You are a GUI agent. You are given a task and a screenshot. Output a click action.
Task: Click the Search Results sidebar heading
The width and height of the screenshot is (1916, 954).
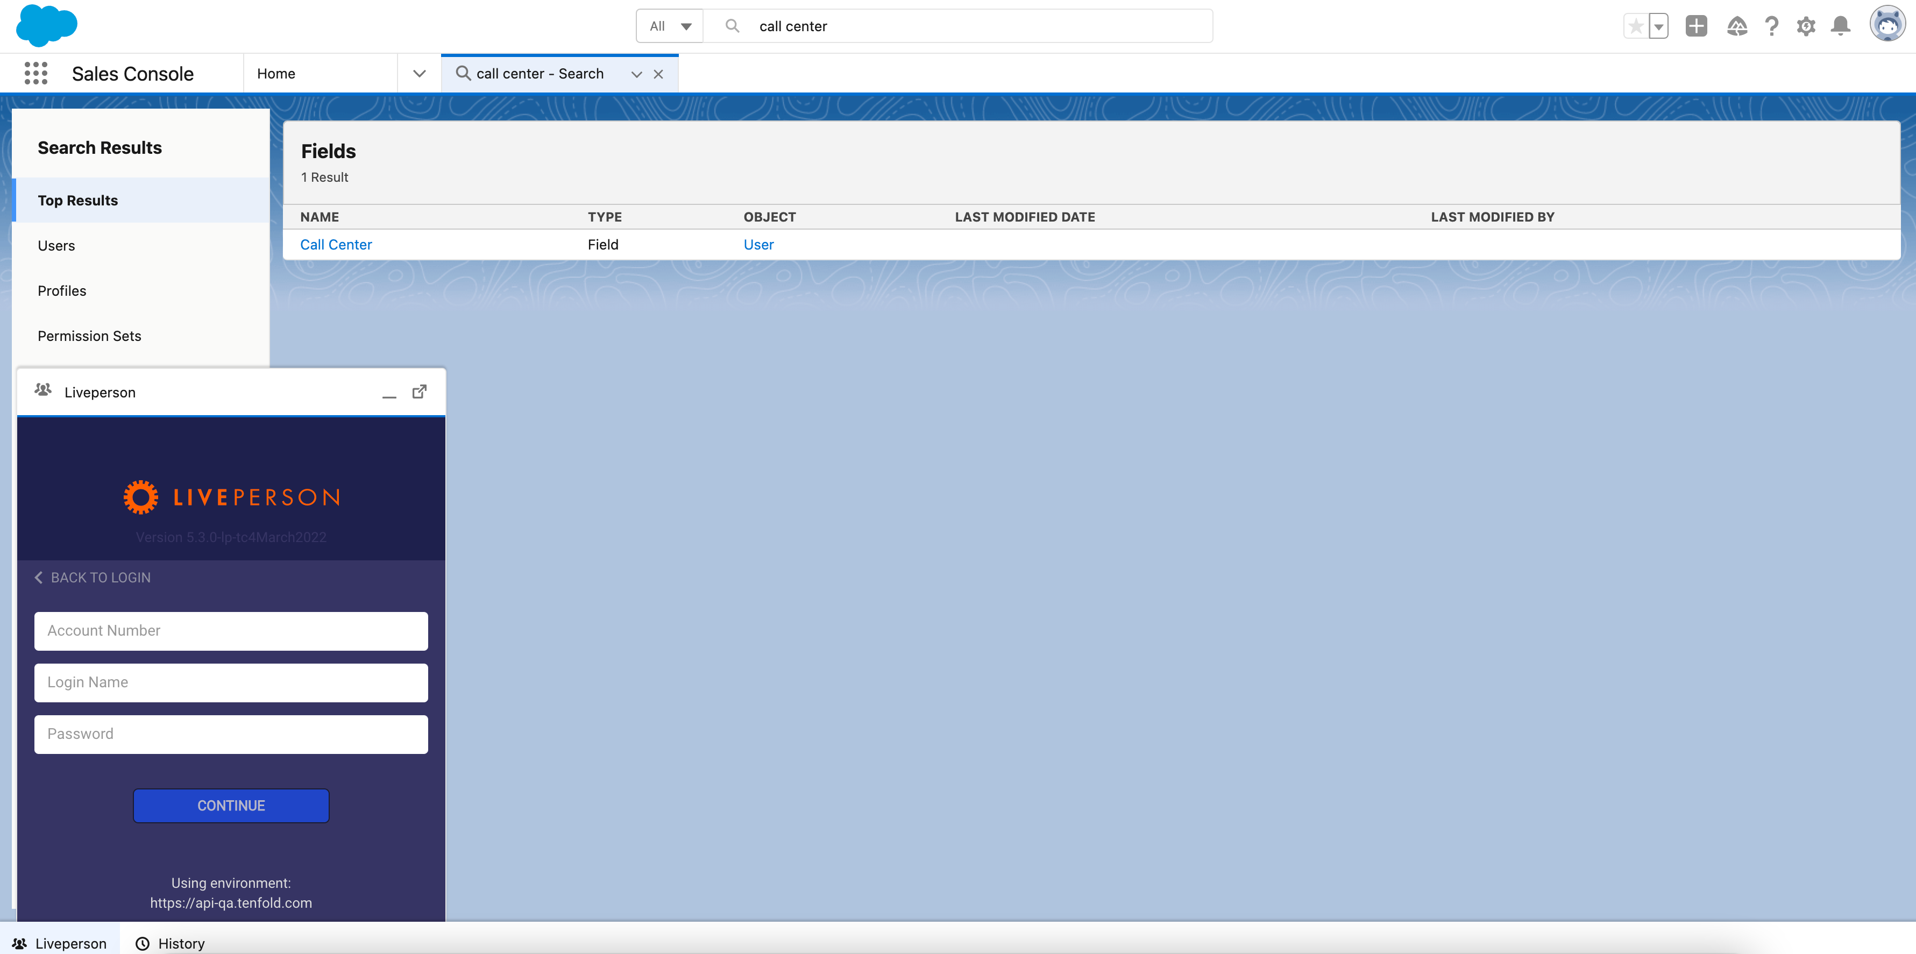point(100,147)
